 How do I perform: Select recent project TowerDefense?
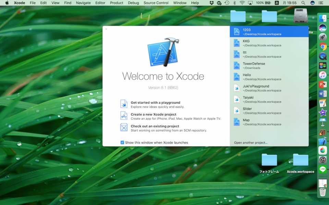[269, 66]
